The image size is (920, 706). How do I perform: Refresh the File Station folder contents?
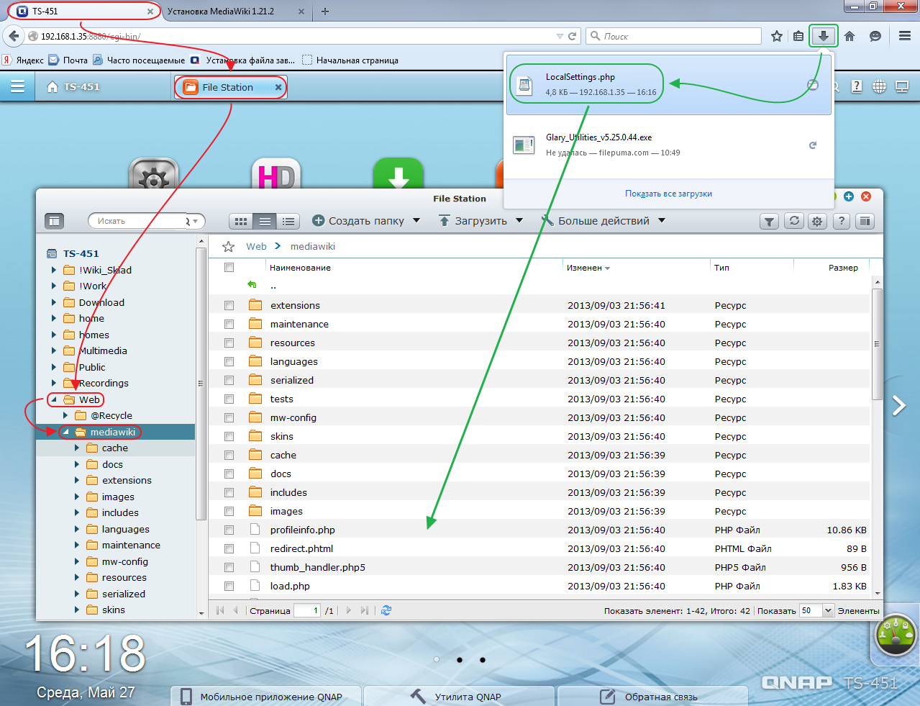click(x=794, y=222)
